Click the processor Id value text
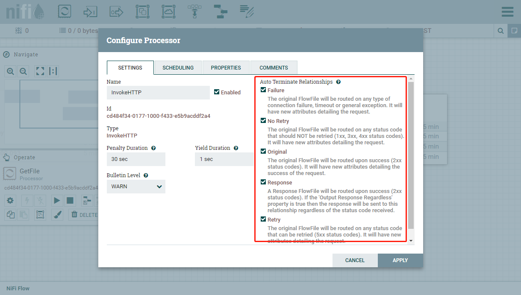 coord(158,116)
